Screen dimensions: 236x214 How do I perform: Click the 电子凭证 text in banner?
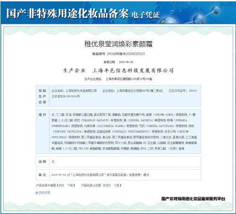pos(145,15)
